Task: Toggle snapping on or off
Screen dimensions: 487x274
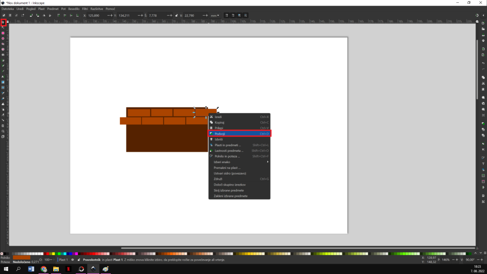Action: (477, 15)
